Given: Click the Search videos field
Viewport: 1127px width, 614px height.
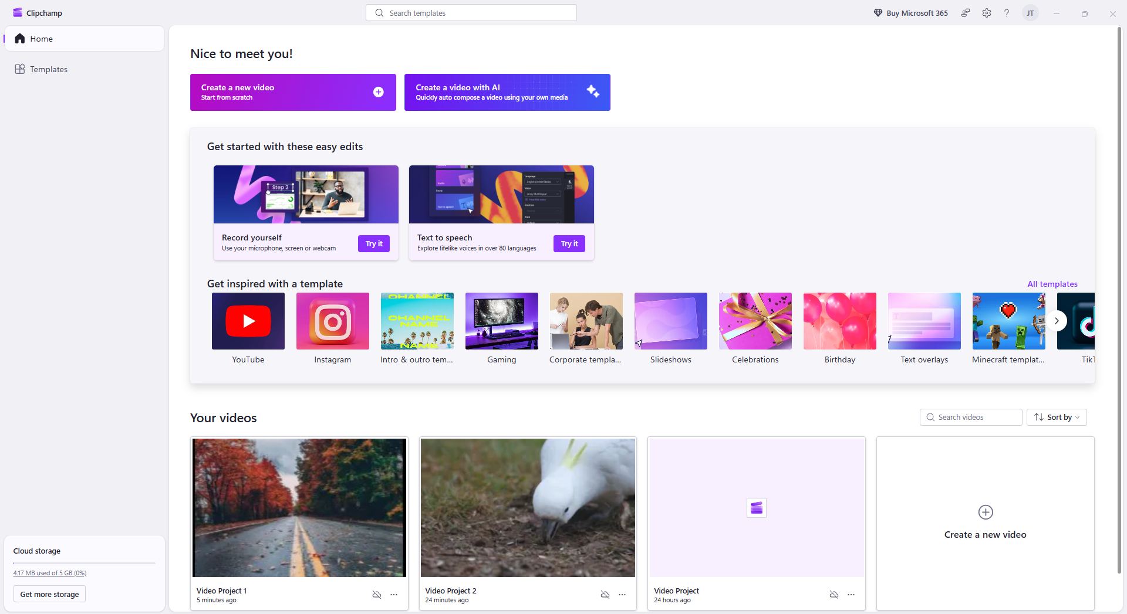Looking at the screenshot, I should [x=971, y=417].
